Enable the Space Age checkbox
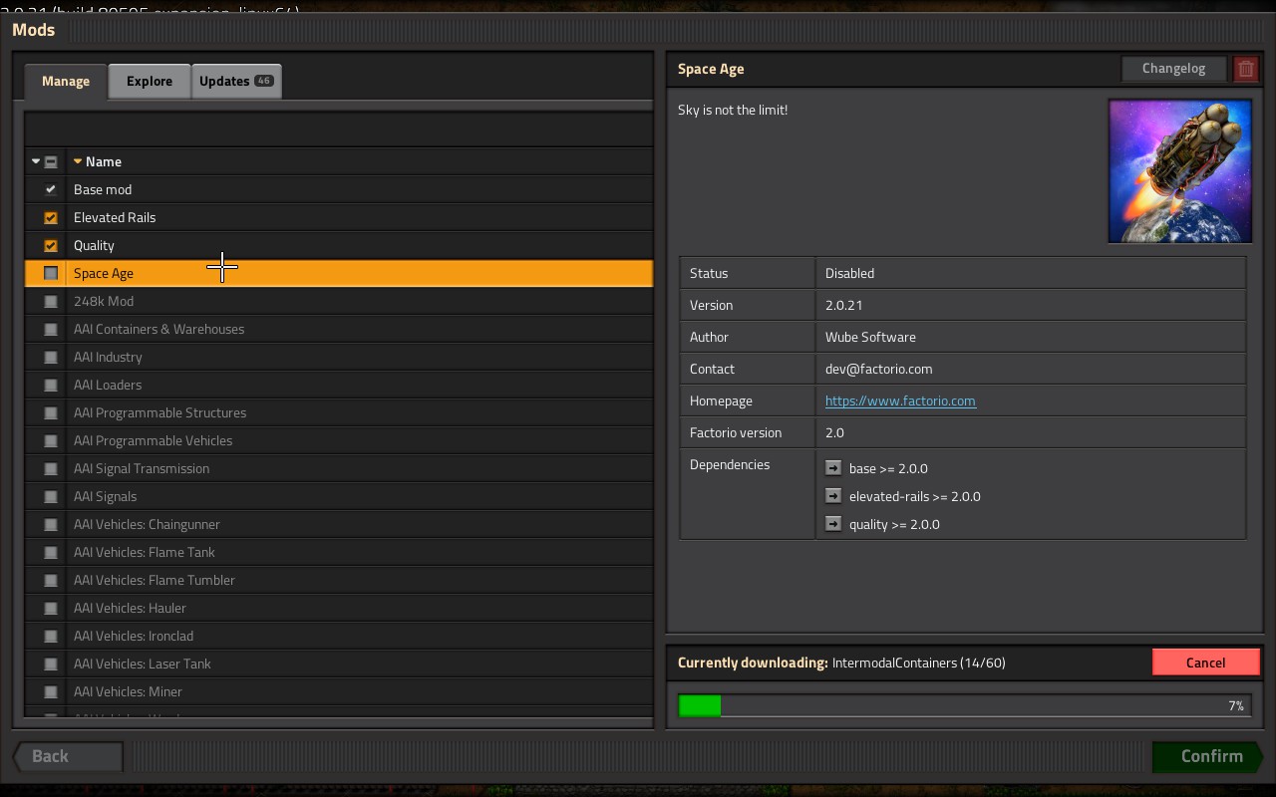The width and height of the screenshot is (1276, 797). 51,273
